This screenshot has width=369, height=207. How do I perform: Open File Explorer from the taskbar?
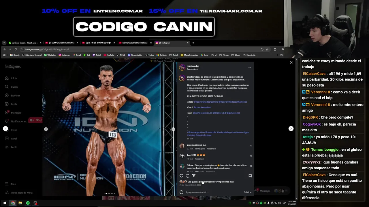(20, 203)
